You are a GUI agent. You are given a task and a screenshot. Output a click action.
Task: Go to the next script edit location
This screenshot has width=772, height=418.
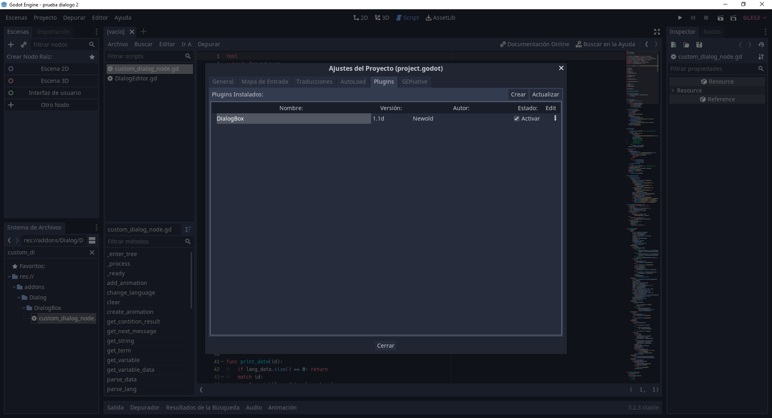[656, 44]
